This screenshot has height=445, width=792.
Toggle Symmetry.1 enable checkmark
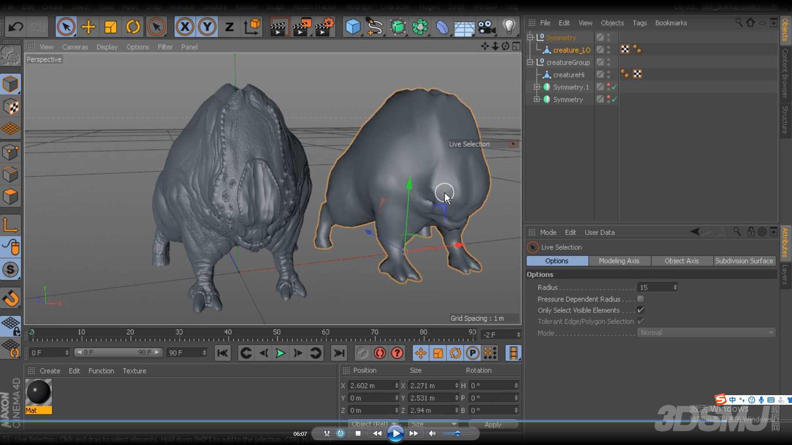(x=614, y=87)
